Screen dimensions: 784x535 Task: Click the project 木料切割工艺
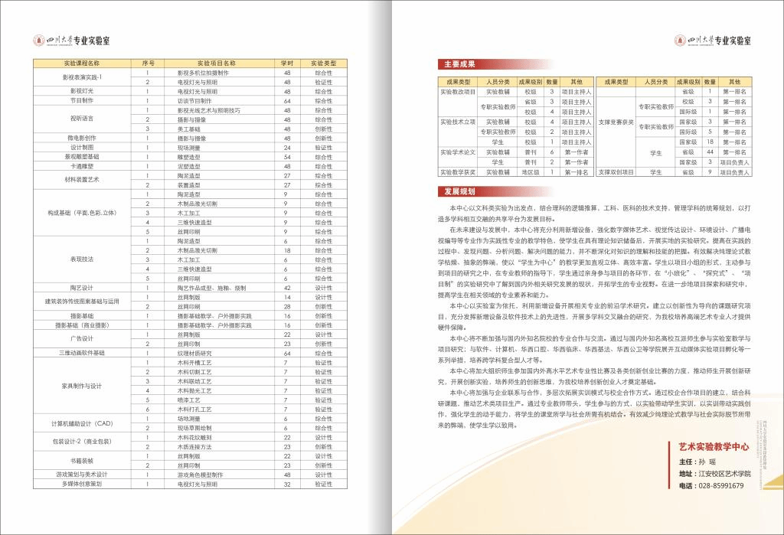[194, 372]
